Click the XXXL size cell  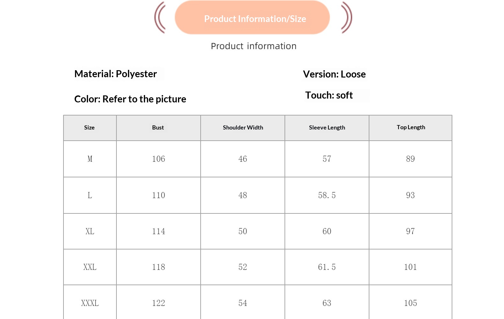90,303
